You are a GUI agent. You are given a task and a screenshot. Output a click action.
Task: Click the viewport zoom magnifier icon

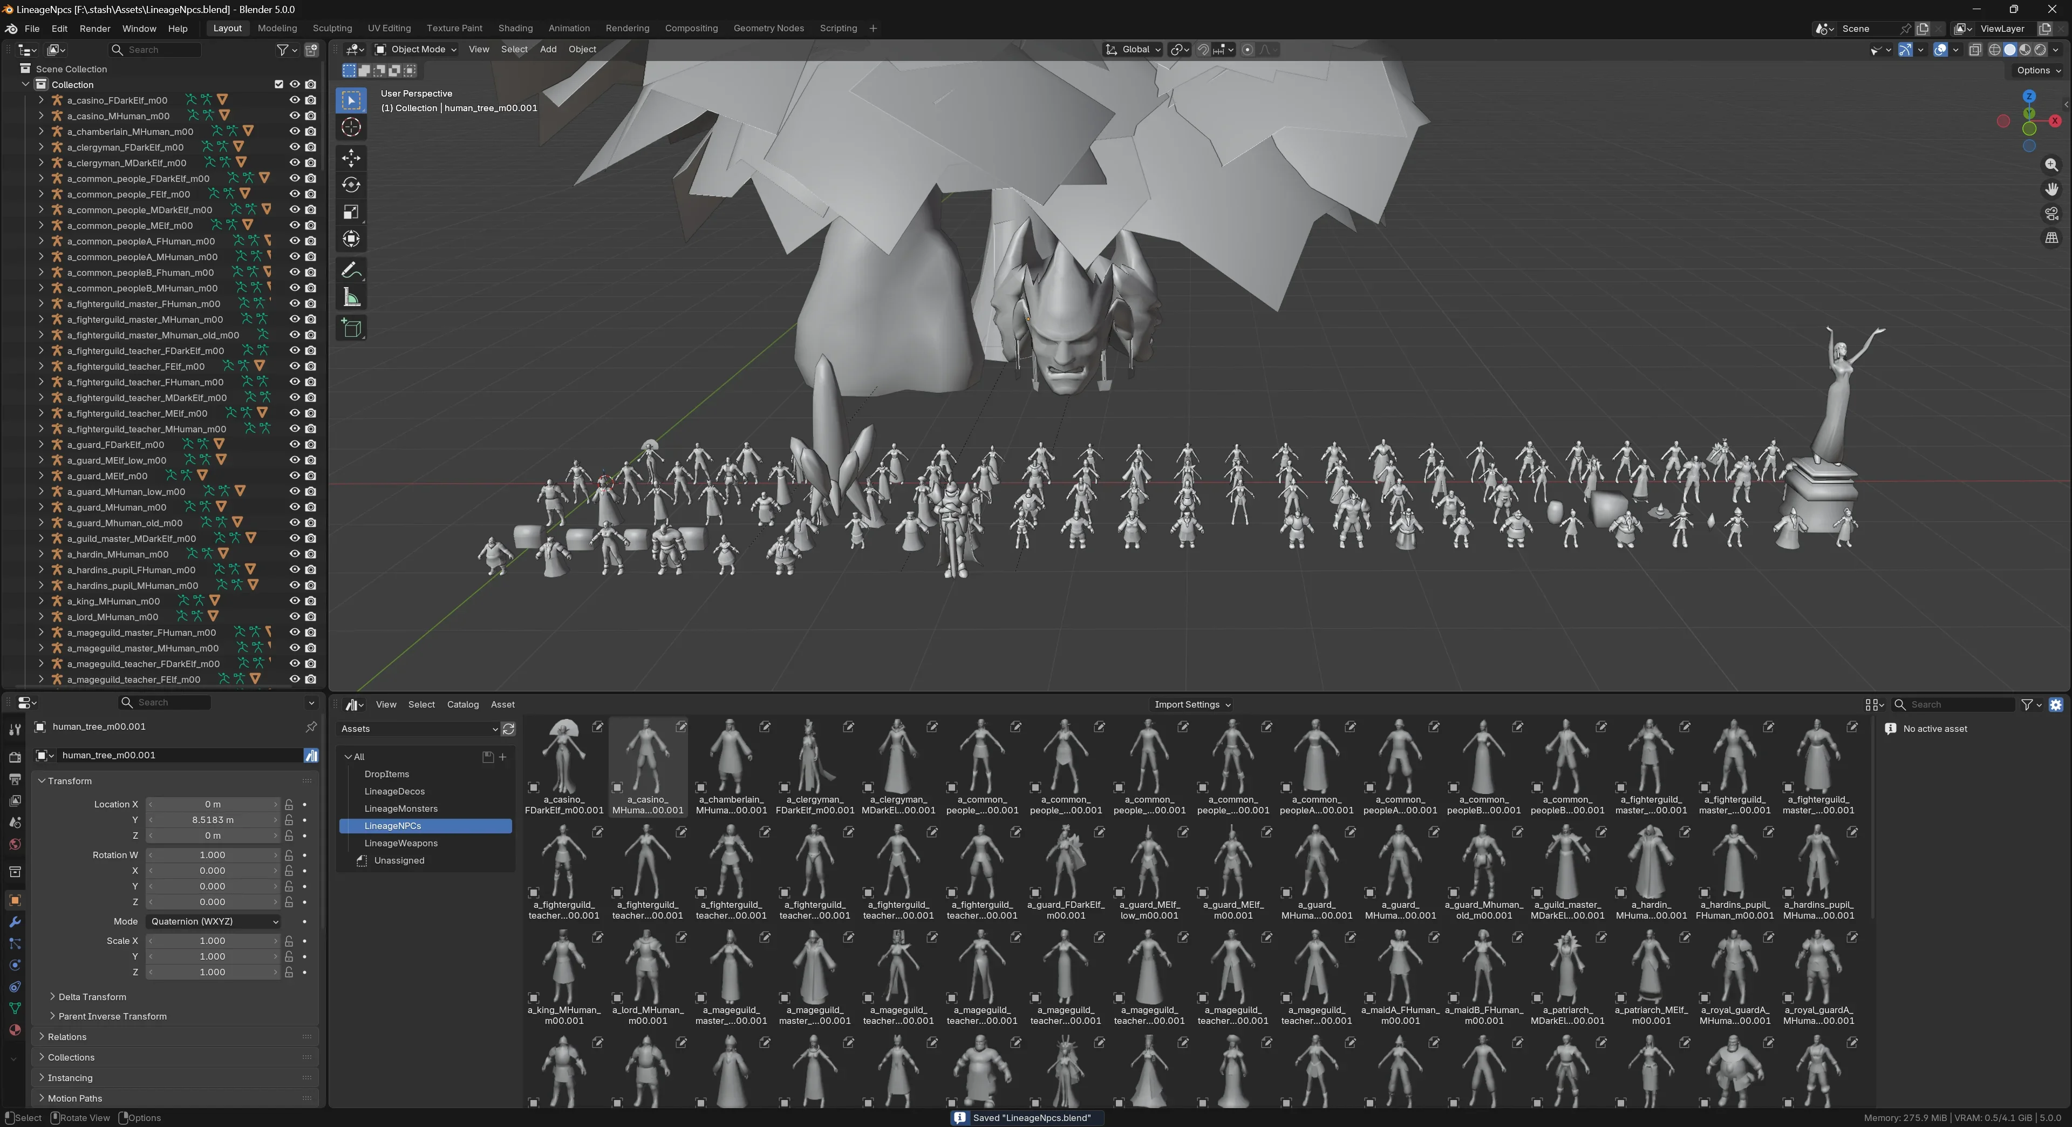(x=2051, y=165)
